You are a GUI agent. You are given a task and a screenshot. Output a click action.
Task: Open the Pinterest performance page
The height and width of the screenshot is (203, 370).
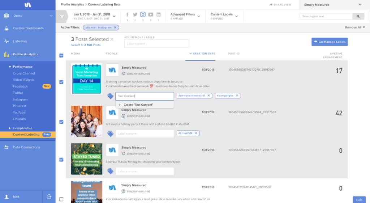coord(20,106)
